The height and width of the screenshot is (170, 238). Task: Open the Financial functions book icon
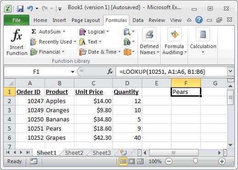coord(33,52)
